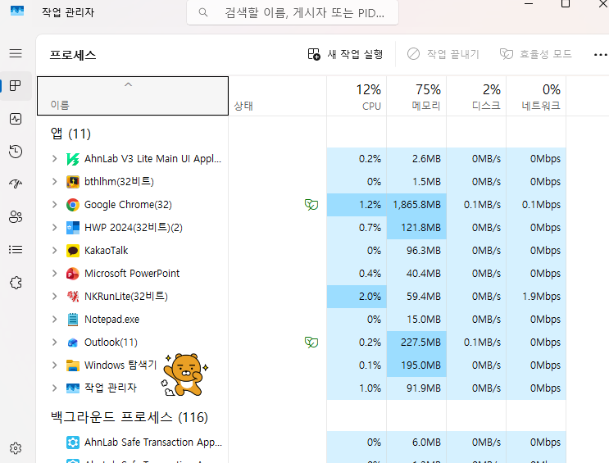Sort by the CPU column header

click(x=357, y=96)
